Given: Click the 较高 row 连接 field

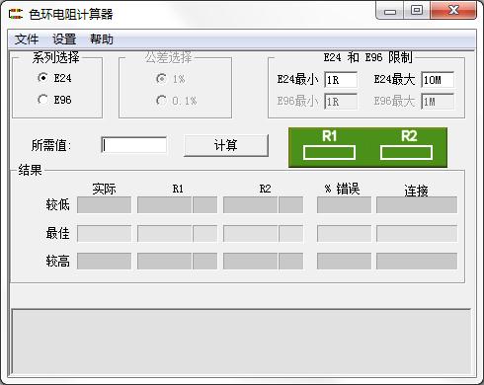Looking at the screenshot, I should pyautogui.click(x=417, y=261).
